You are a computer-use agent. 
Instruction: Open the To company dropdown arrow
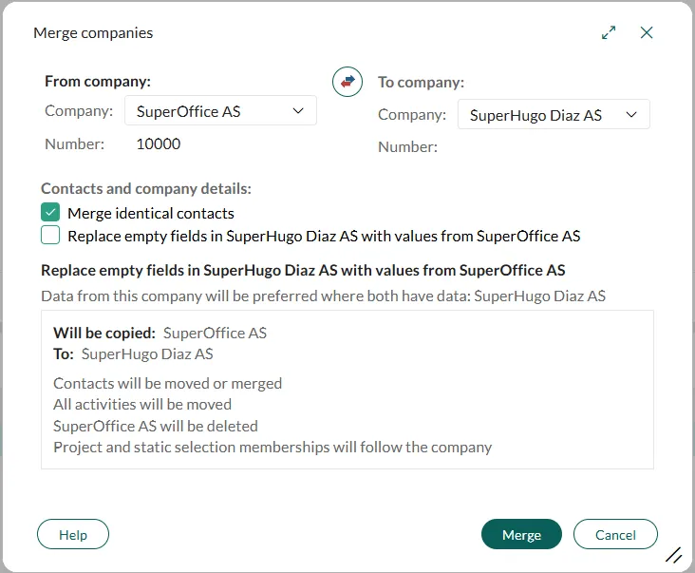click(631, 115)
